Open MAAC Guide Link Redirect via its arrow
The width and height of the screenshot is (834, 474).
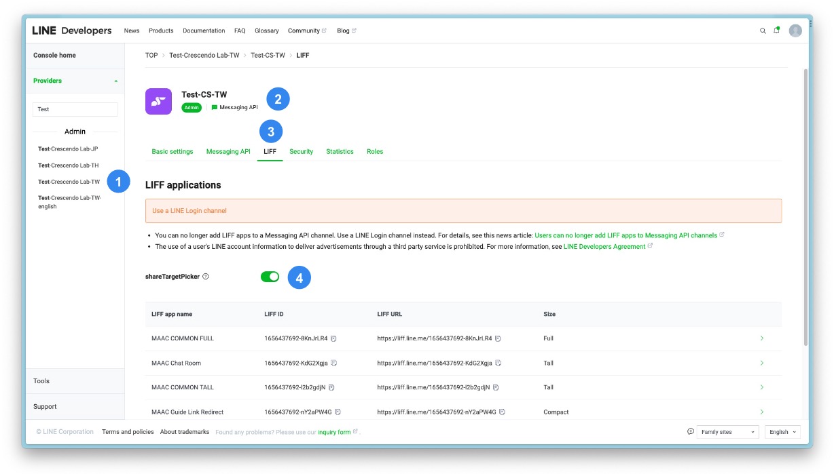click(x=762, y=412)
